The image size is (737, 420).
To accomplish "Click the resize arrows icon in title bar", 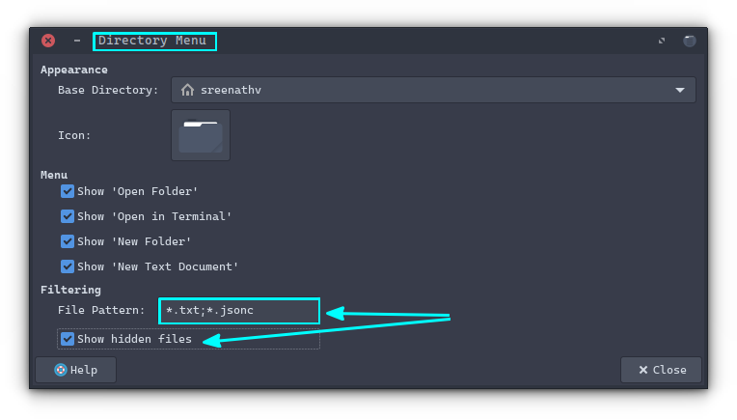I will coord(662,41).
